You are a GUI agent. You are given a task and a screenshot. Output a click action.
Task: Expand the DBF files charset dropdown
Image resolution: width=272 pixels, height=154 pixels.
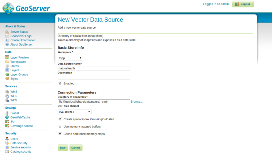74,112
